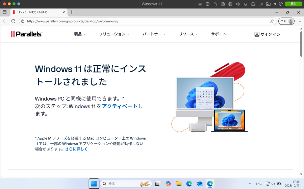Click the scrollbar down arrow

click(301, 174)
